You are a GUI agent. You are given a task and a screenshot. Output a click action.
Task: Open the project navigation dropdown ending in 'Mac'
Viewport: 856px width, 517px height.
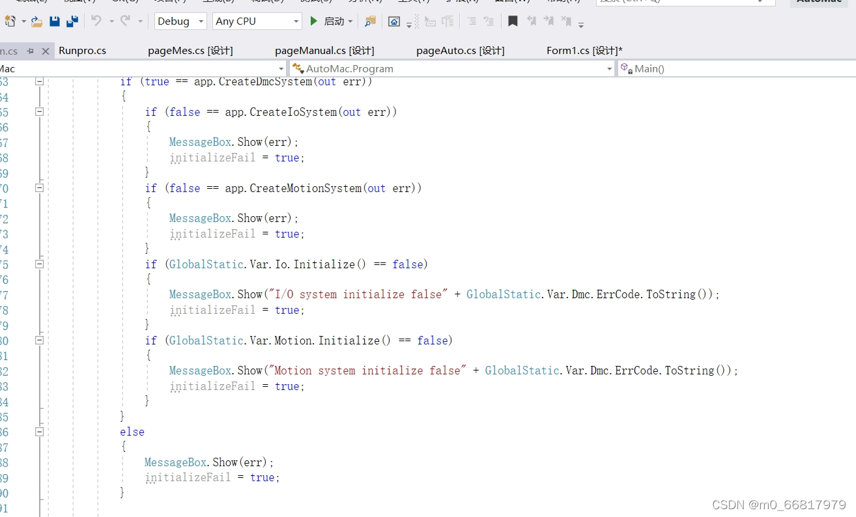143,68
